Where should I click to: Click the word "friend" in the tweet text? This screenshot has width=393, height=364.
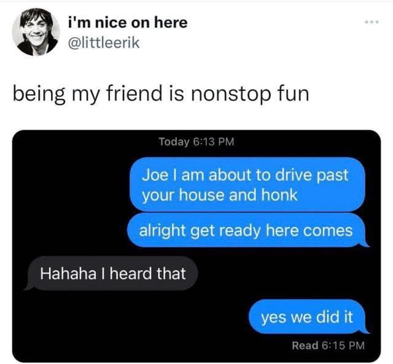point(134,94)
